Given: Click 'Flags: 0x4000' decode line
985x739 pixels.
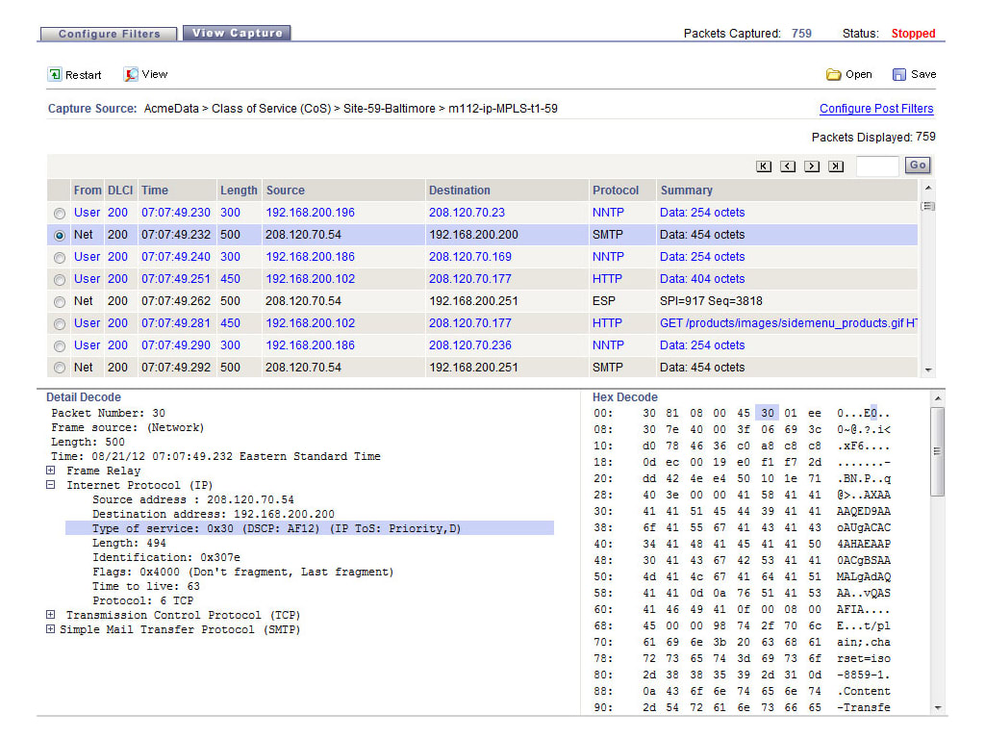Looking at the screenshot, I should click(x=243, y=572).
